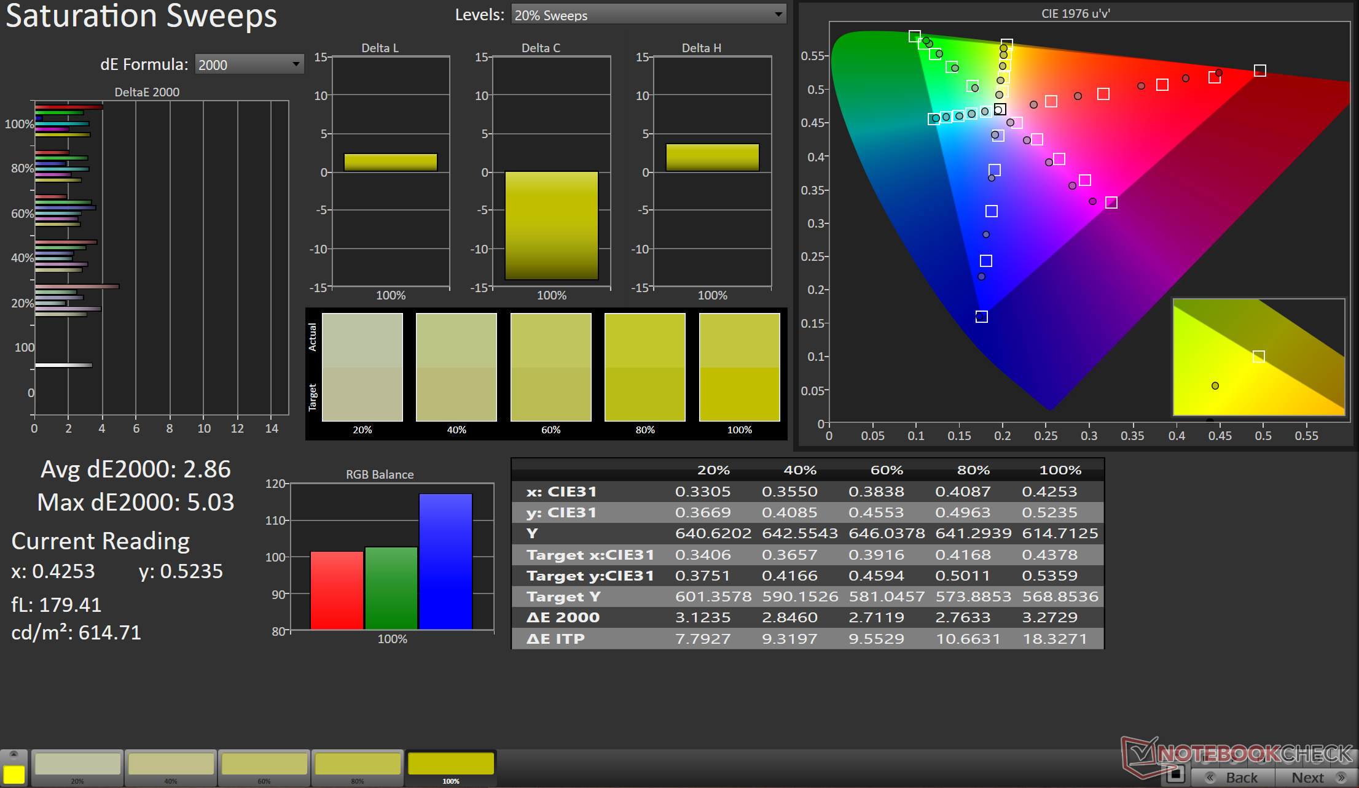
Task: Click the 20% actual/target comparison patch
Action: pos(362,367)
